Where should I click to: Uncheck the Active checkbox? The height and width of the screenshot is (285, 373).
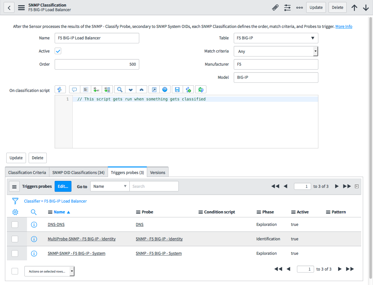pyautogui.click(x=58, y=51)
